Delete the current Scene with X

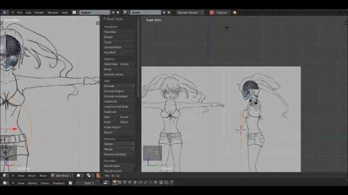pos(169,12)
